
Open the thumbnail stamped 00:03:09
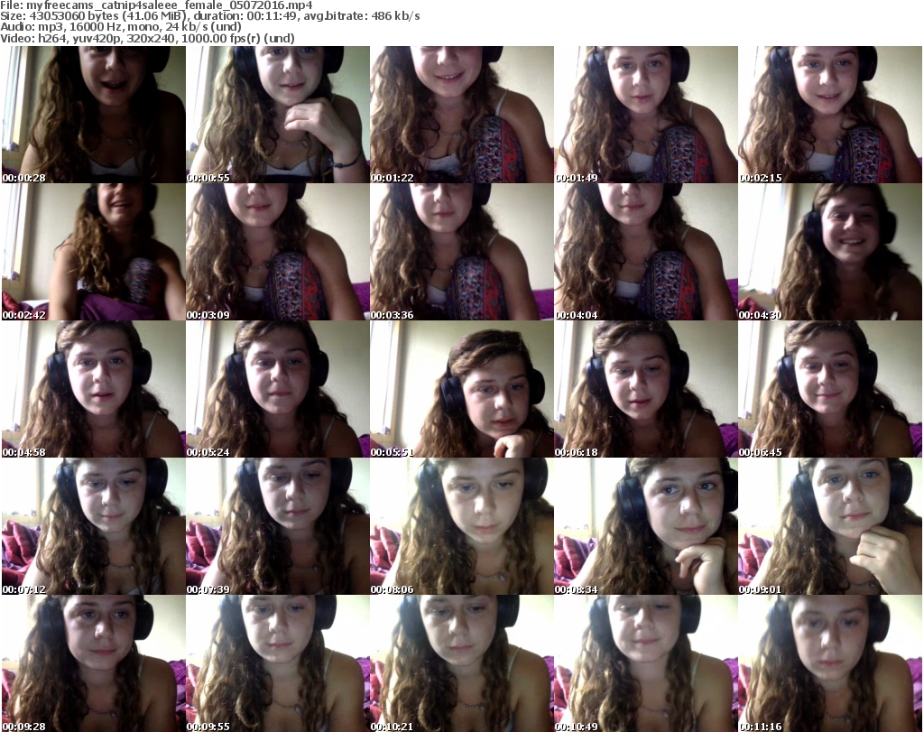[278, 252]
